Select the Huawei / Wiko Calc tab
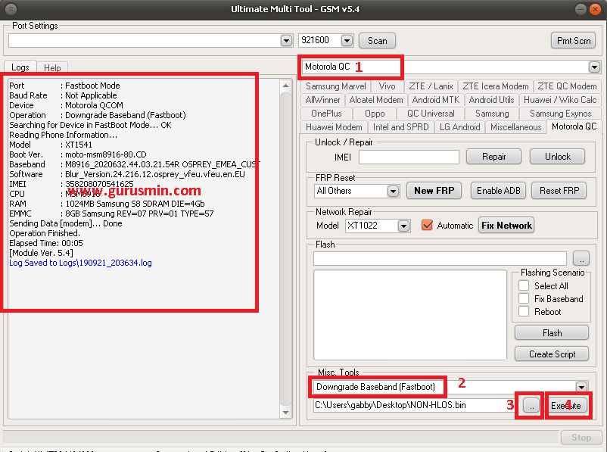This screenshot has width=607, height=452. pyautogui.click(x=560, y=100)
